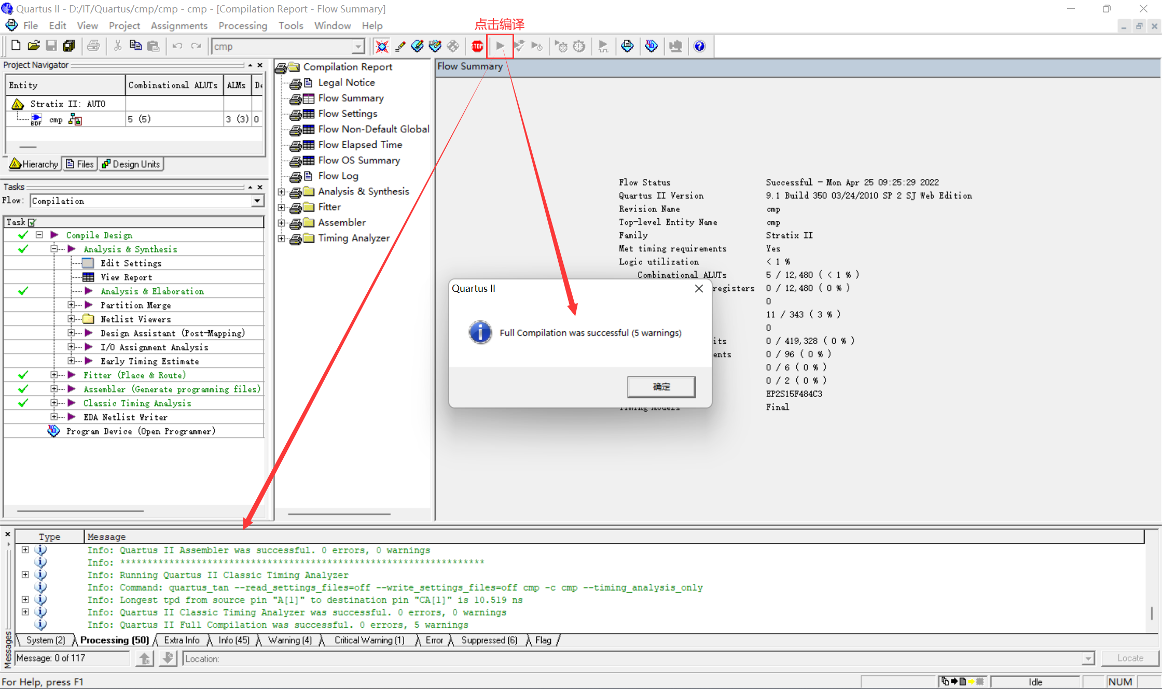Screen dimensions: 1162x689
Task: Click the Print toolbar icon
Action: click(93, 46)
